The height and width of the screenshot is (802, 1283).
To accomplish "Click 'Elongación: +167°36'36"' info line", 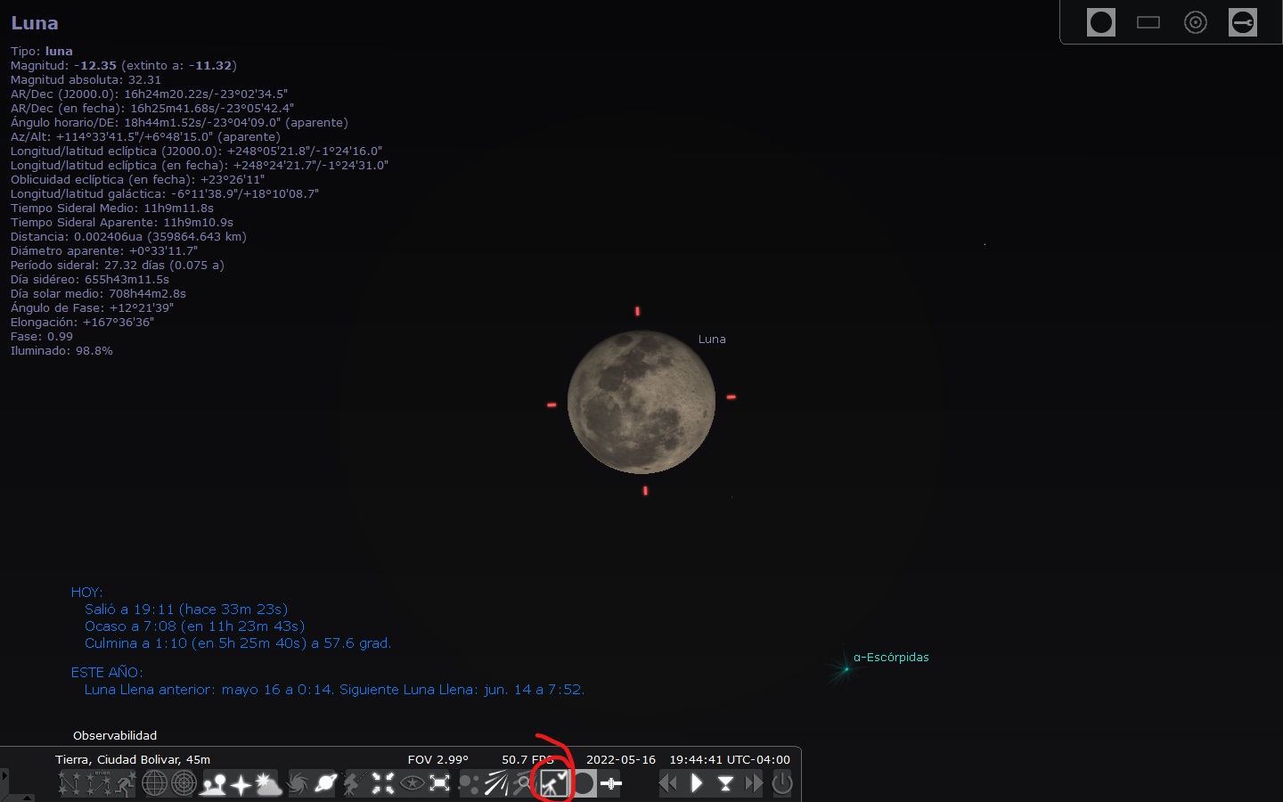I will point(82,322).
